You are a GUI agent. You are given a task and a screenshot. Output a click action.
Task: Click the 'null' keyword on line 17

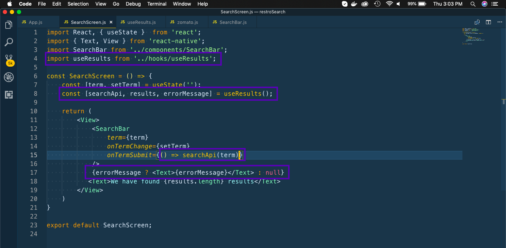tap(273, 173)
